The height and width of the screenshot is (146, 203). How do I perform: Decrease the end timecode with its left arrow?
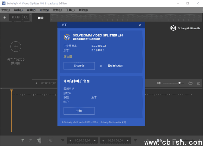click(103, 140)
